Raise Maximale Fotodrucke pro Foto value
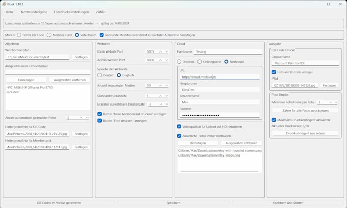 pos(330,102)
